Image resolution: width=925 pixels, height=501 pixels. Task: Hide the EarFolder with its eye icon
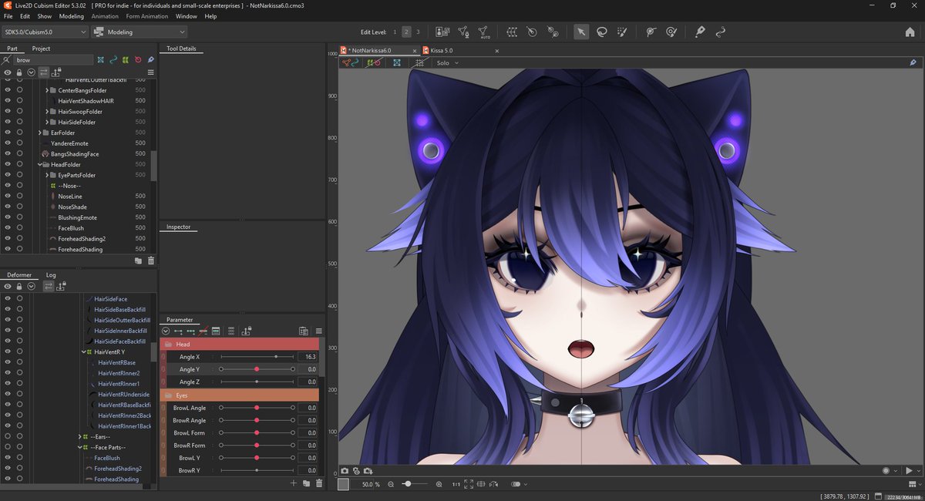click(x=8, y=133)
